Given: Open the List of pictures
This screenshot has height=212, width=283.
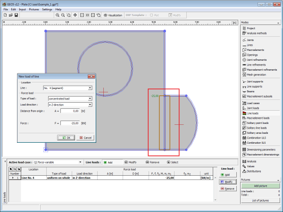Looking at the screenshot, I should click(x=260, y=201).
